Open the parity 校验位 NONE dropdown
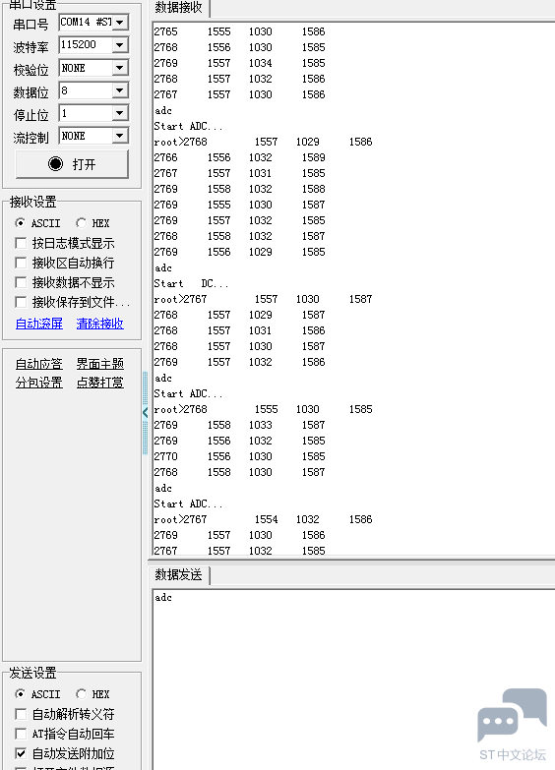The width and height of the screenshot is (555, 770). click(x=120, y=68)
